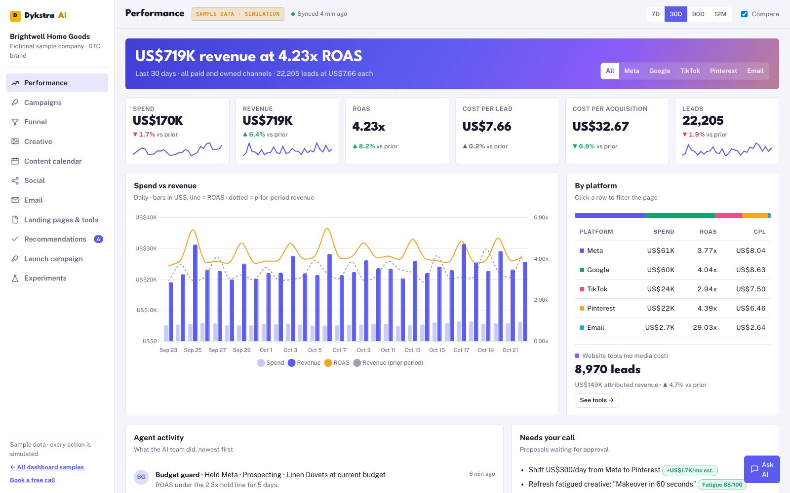Viewport: 790px width, 493px height.
Task: Filter banner by All channels
Action: click(610, 71)
